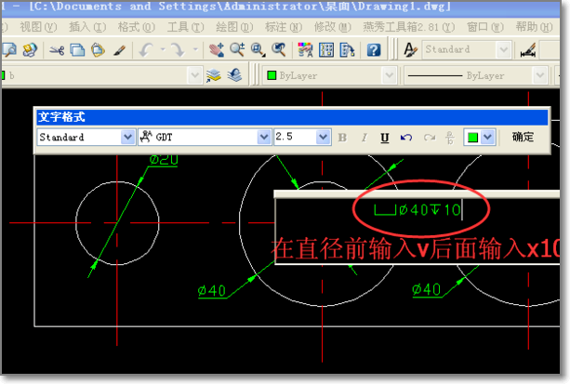
Task: Click the text editor Undo icon
Action: point(406,138)
